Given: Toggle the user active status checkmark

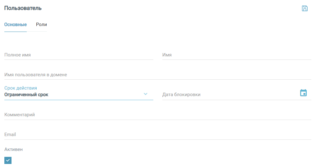Looking at the screenshot, I should 8,160.
